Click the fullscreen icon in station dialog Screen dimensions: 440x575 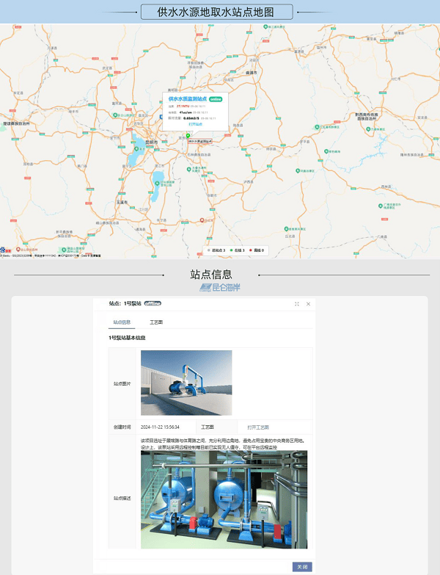[x=297, y=303]
